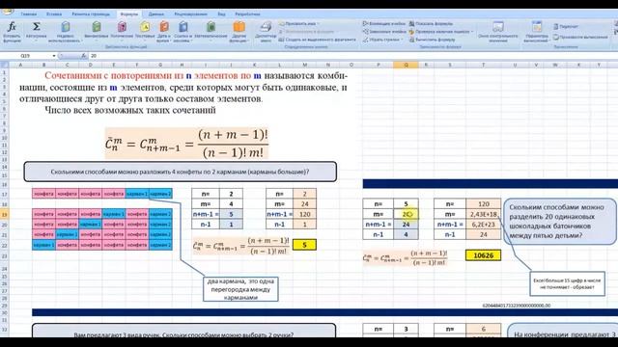Select row 19 header
The image size is (618, 347).
pos(4,214)
